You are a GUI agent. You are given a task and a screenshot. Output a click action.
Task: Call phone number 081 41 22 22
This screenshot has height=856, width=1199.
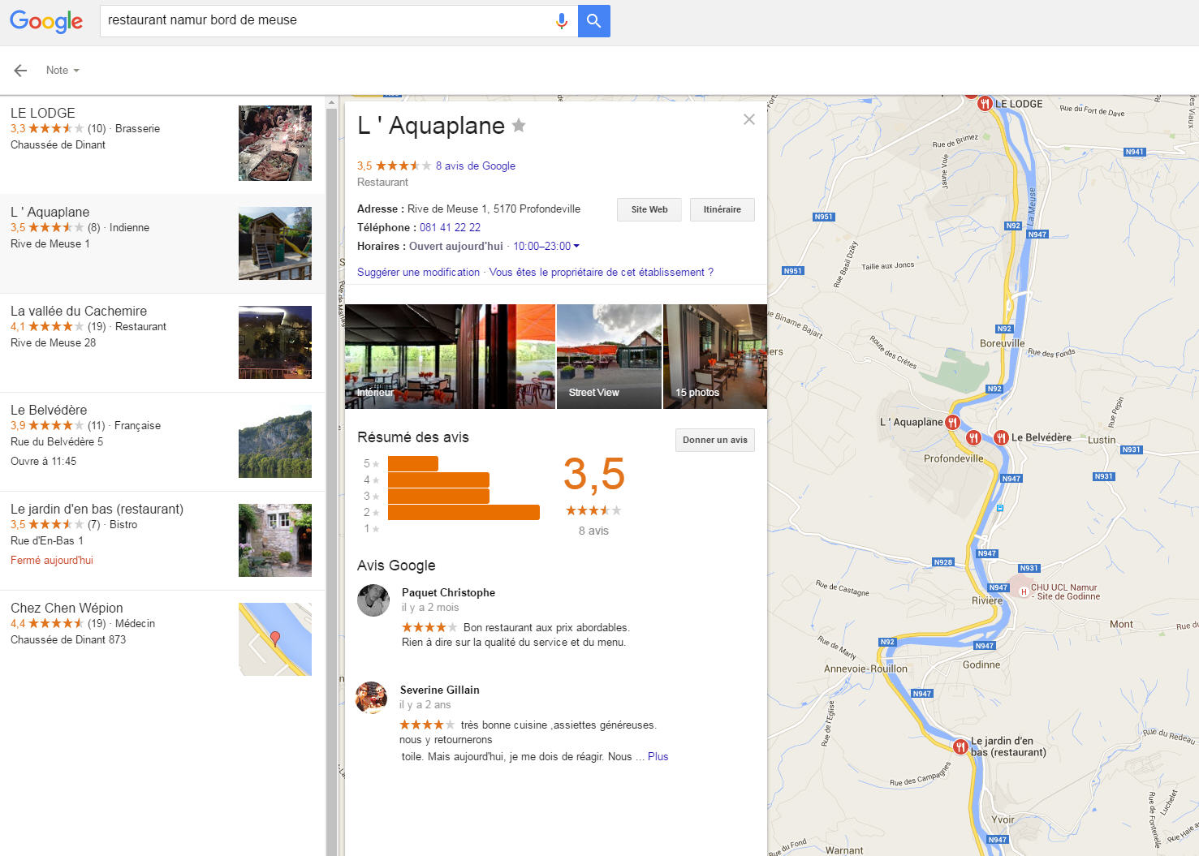[450, 227]
